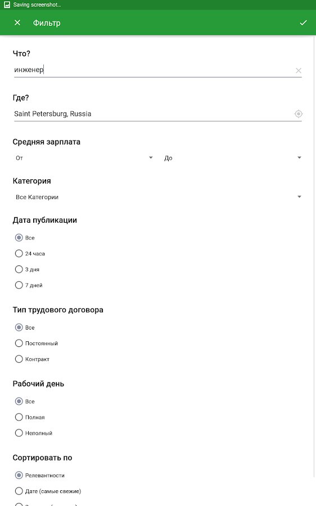Select "24 часа" publication date option
The height and width of the screenshot is (506, 316).
(30, 254)
